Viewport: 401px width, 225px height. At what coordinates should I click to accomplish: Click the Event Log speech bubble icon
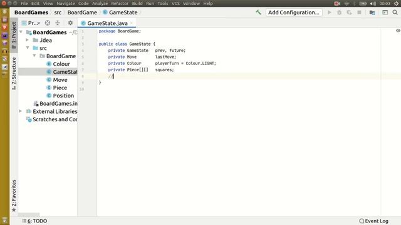[x=362, y=221]
